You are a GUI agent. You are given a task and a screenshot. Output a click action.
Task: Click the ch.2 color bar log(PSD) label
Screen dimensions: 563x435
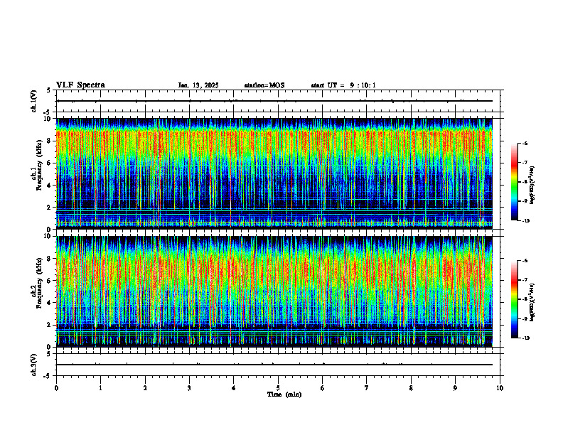click(532, 302)
